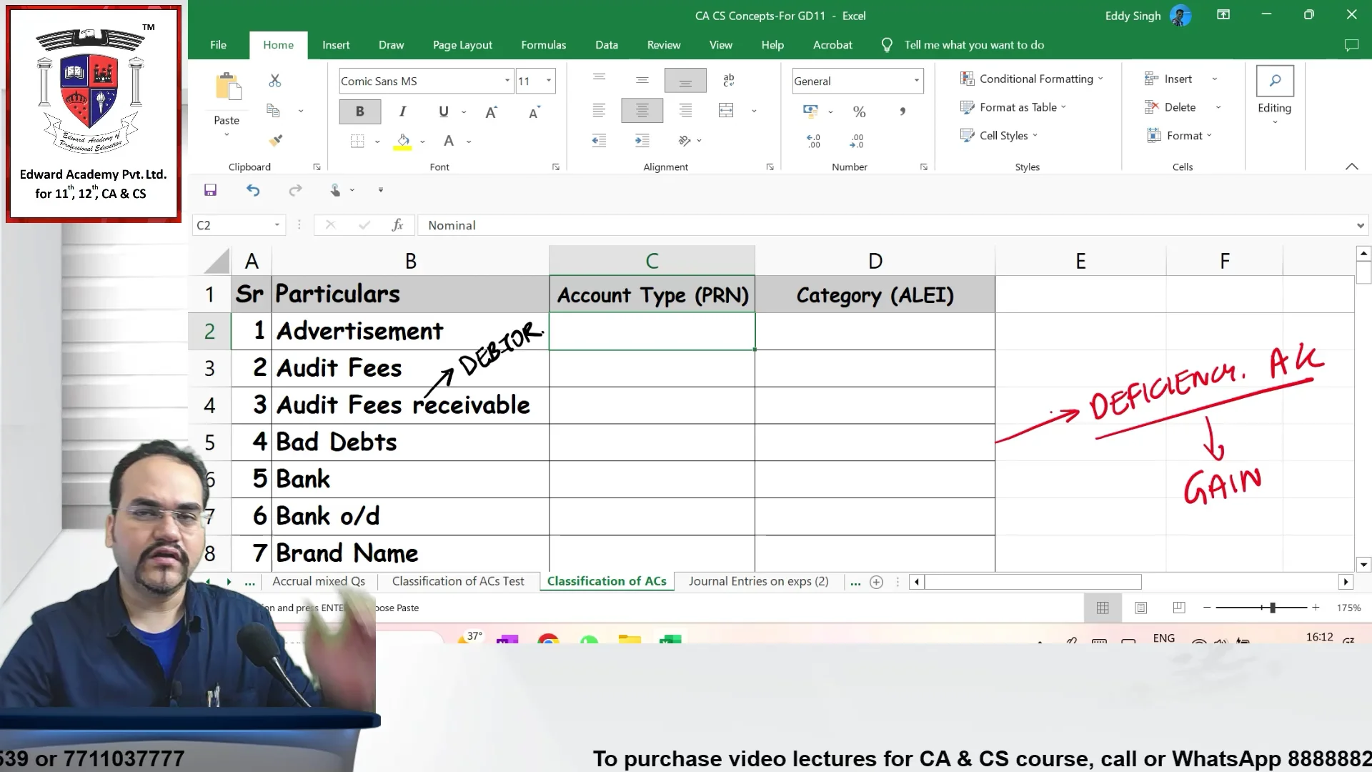Click the Save button
This screenshot has width=1372, height=772.
(x=210, y=189)
